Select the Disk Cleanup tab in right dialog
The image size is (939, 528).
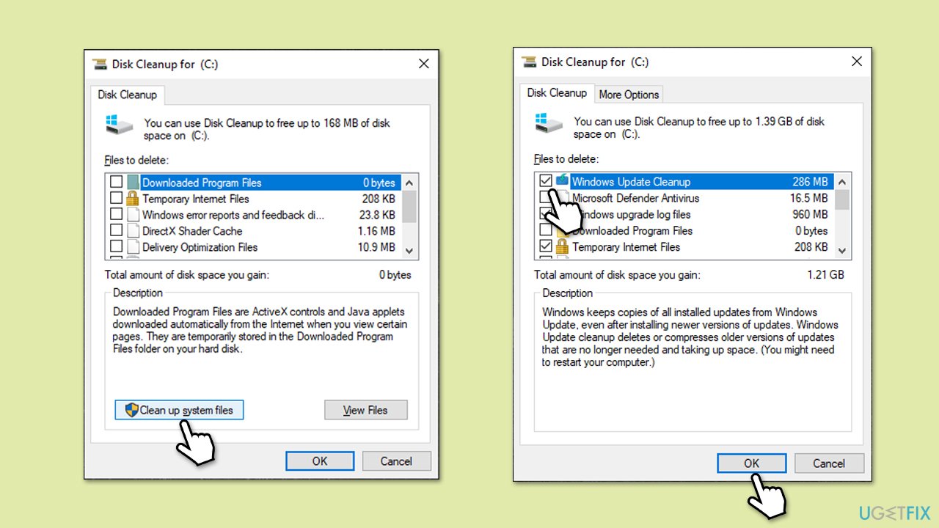coord(557,93)
